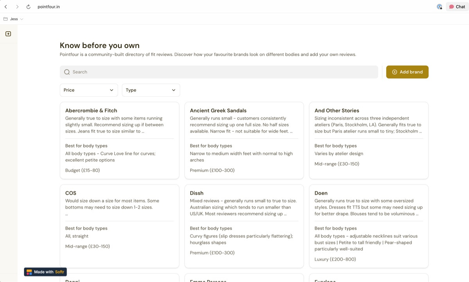The height and width of the screenshot is (282, 469).
Task: Open the Chat panel button
Action: [457, 7]
